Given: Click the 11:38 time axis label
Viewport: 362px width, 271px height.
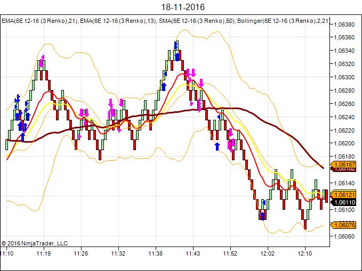Looking at the screenshot, I should 156,254.
